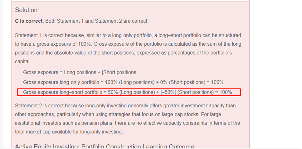Click the long-only portfolio gross exposure line
This screenshot has width=302, height=149.
pos(123,82)
